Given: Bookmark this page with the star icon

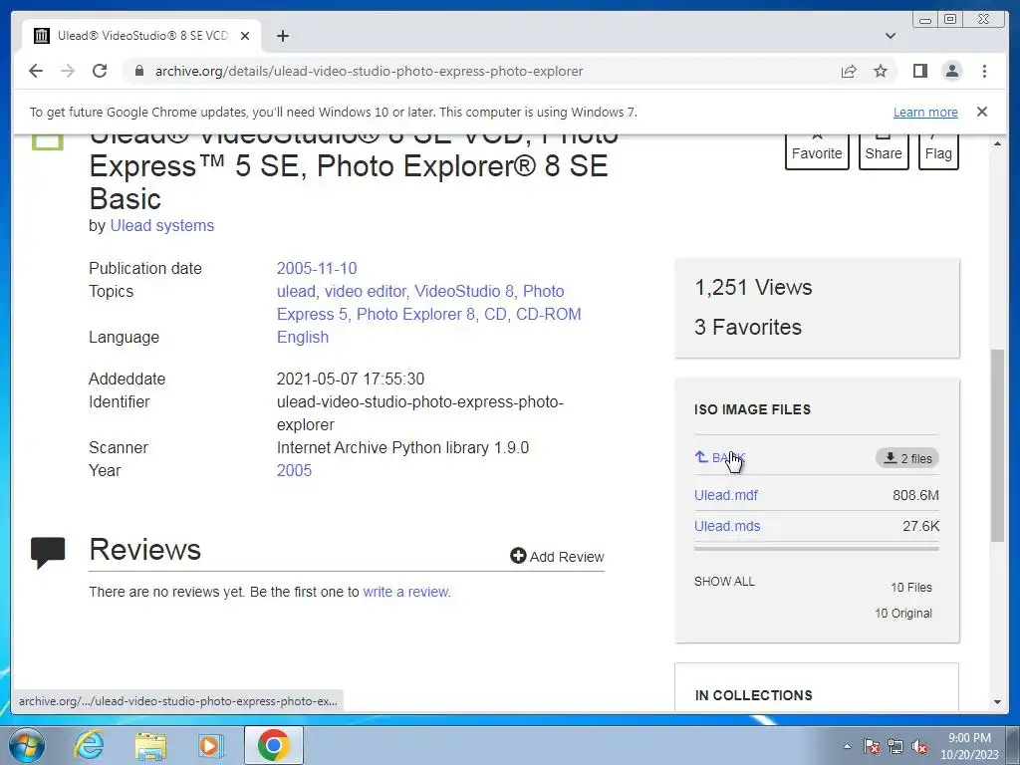Looking at the screenshot, I should point(881,71).
